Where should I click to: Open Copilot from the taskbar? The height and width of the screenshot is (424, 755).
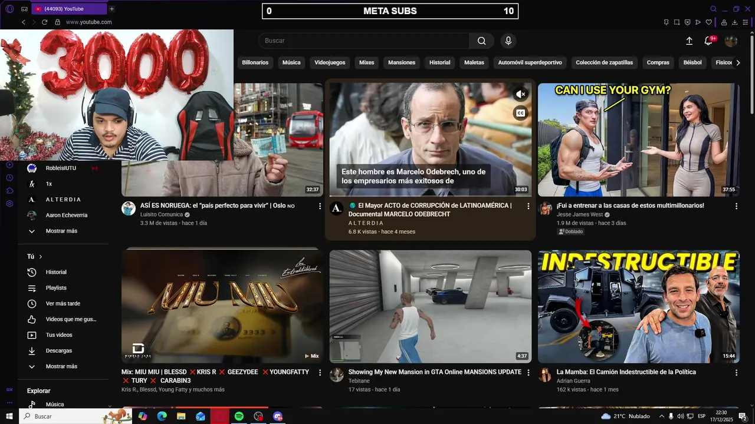tap(142, 416)
